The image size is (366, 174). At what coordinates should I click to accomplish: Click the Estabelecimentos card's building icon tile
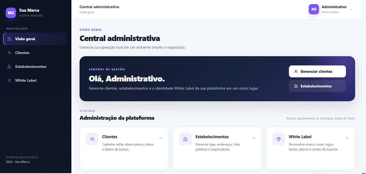point(185,139)
